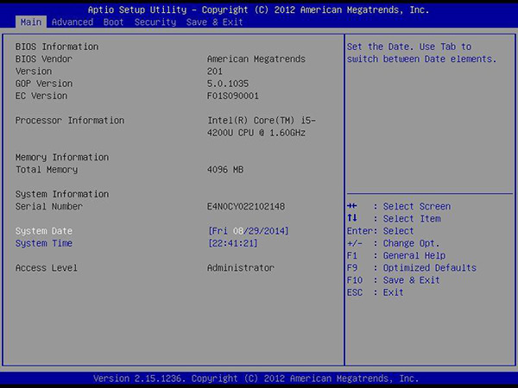
Task: Click the highlighted month in System Date
Action: tap(237, 231)
